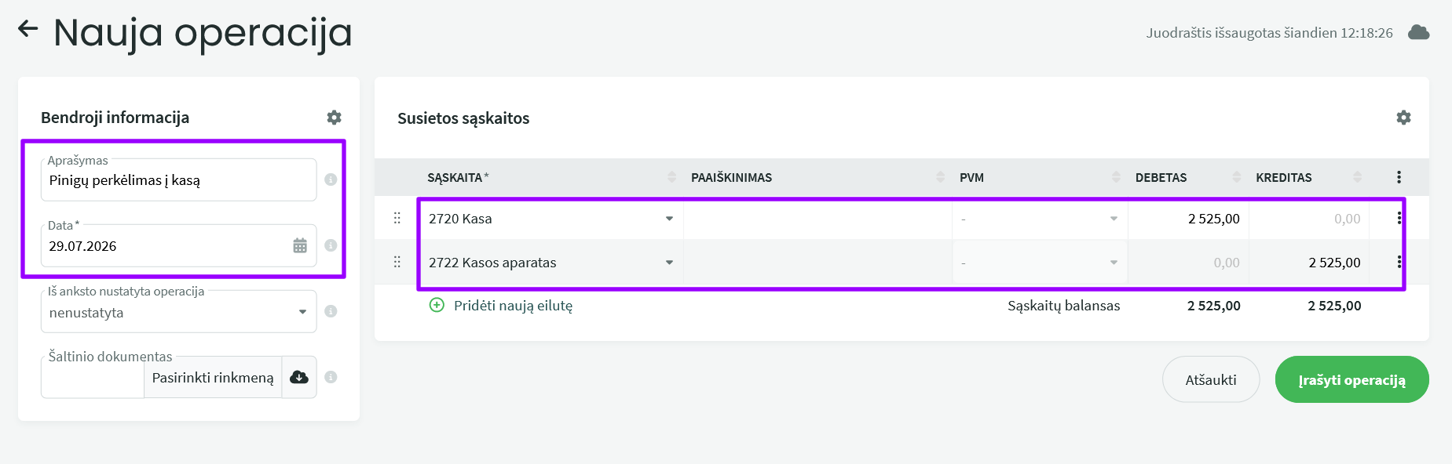1452x464 pixels.
Task: Click the Įrašyti operaciją button
Action: click(1351, 379)
